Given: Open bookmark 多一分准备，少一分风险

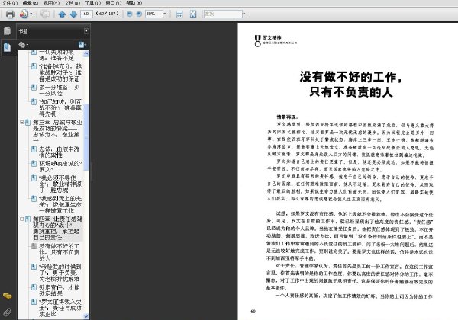Looking at the screenshot, I should click(60, 90).
